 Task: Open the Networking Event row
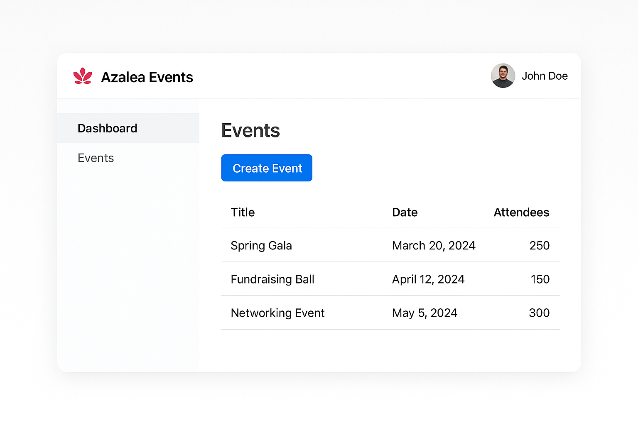pos(277,313)
